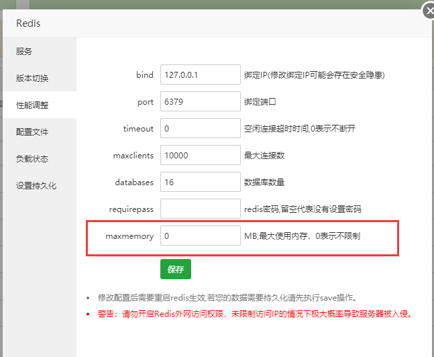Click the port label text
This screenshot has width=434, height=357.
tap(146, 102)
